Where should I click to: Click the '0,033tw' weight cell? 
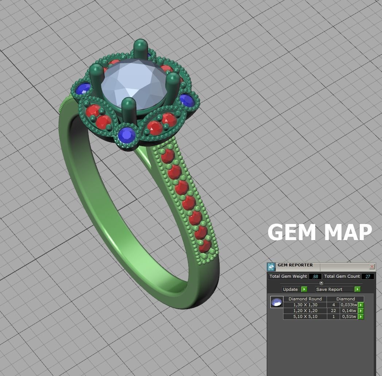349,305
